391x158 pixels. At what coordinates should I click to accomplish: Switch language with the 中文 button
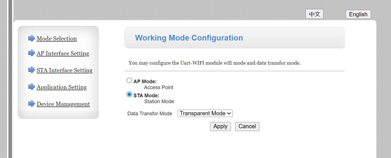[x=314, y=14]
